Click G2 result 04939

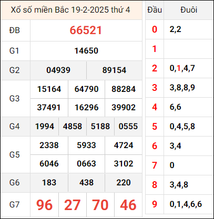tap(58, 70)
